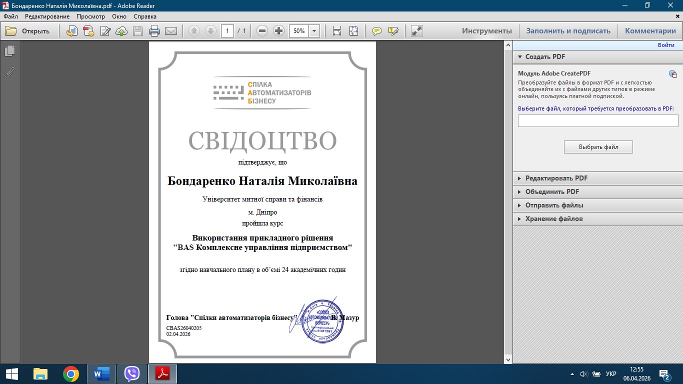Click the zoom in plus button
The height and width of the screenshot is (384, 683).
click(279, 31)
